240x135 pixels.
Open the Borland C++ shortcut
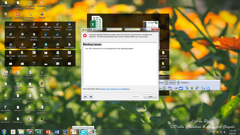click(10, 25)
